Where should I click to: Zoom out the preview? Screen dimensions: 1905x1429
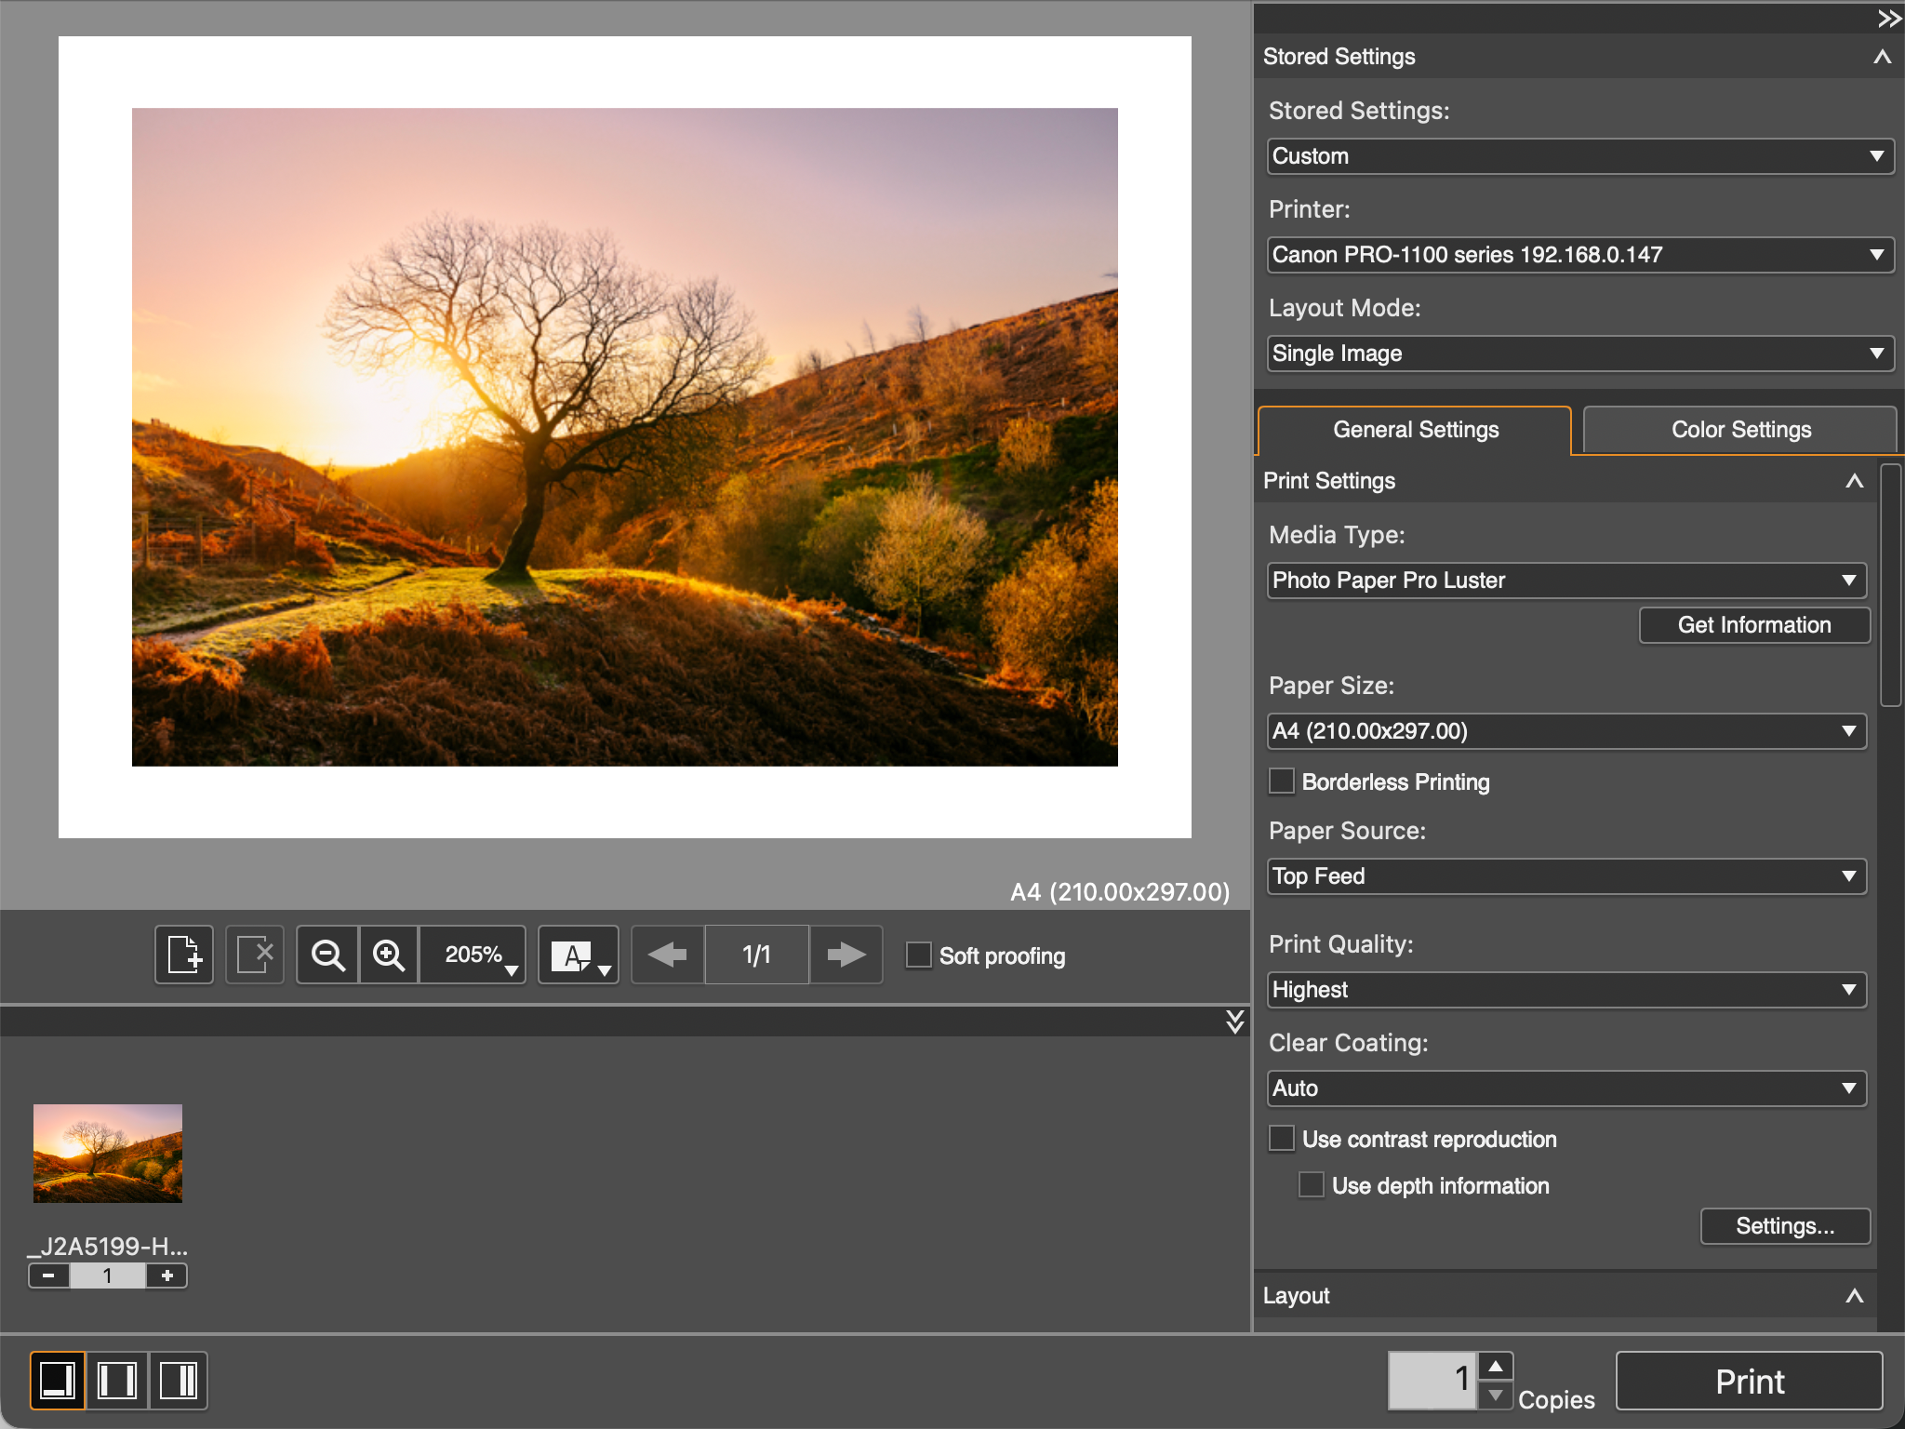[x=327, y=955]
